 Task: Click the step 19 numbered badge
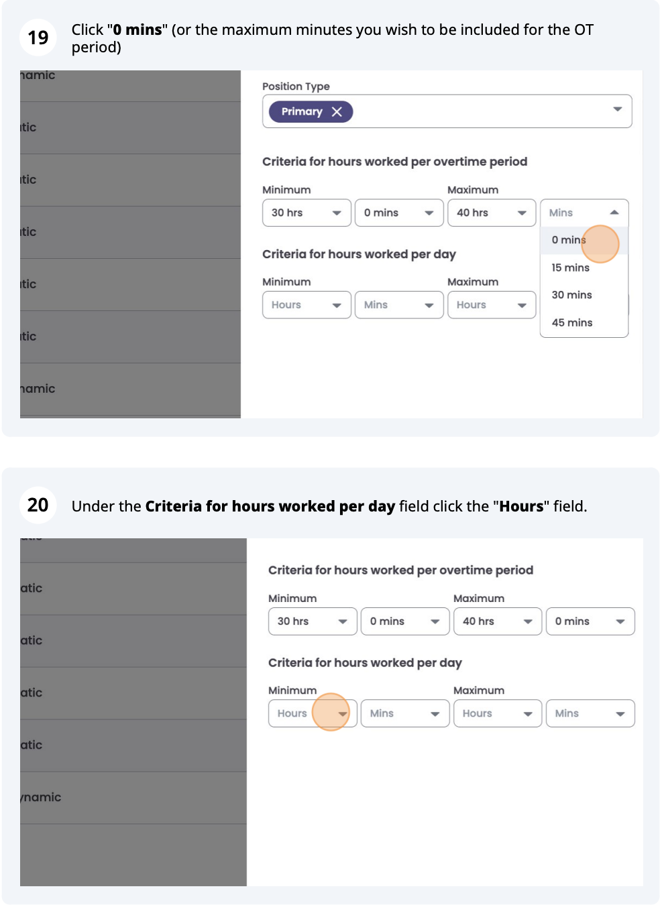38,38
